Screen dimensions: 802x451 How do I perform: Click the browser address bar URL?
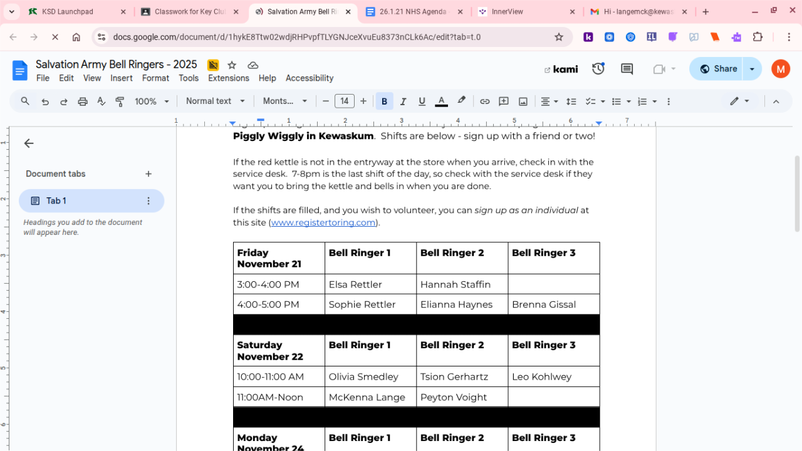[x=297, y=37]
